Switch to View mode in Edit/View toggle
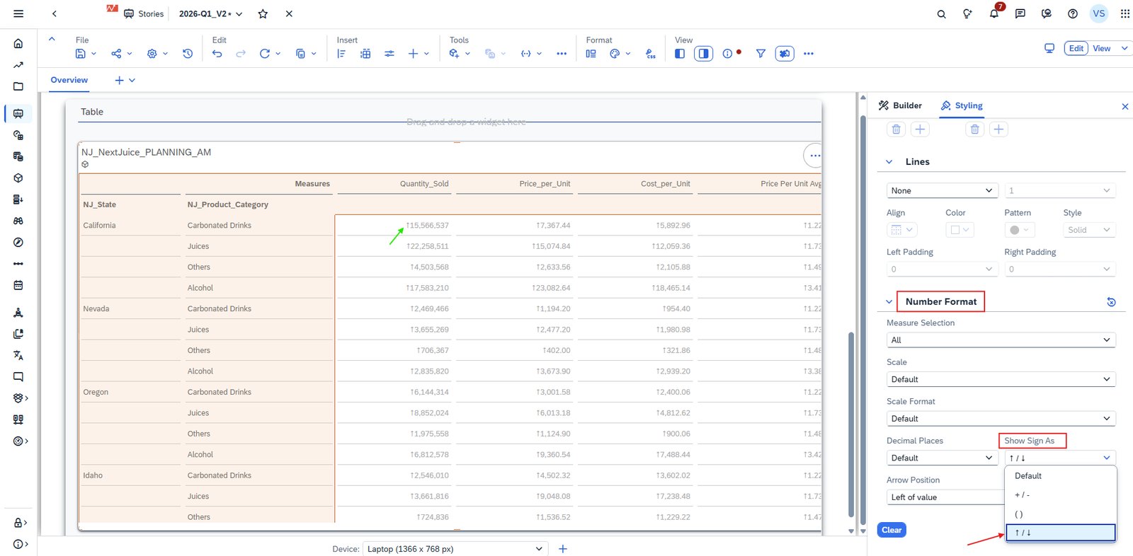Viewport: 1133px width, 556px height. pos(1102,49)
